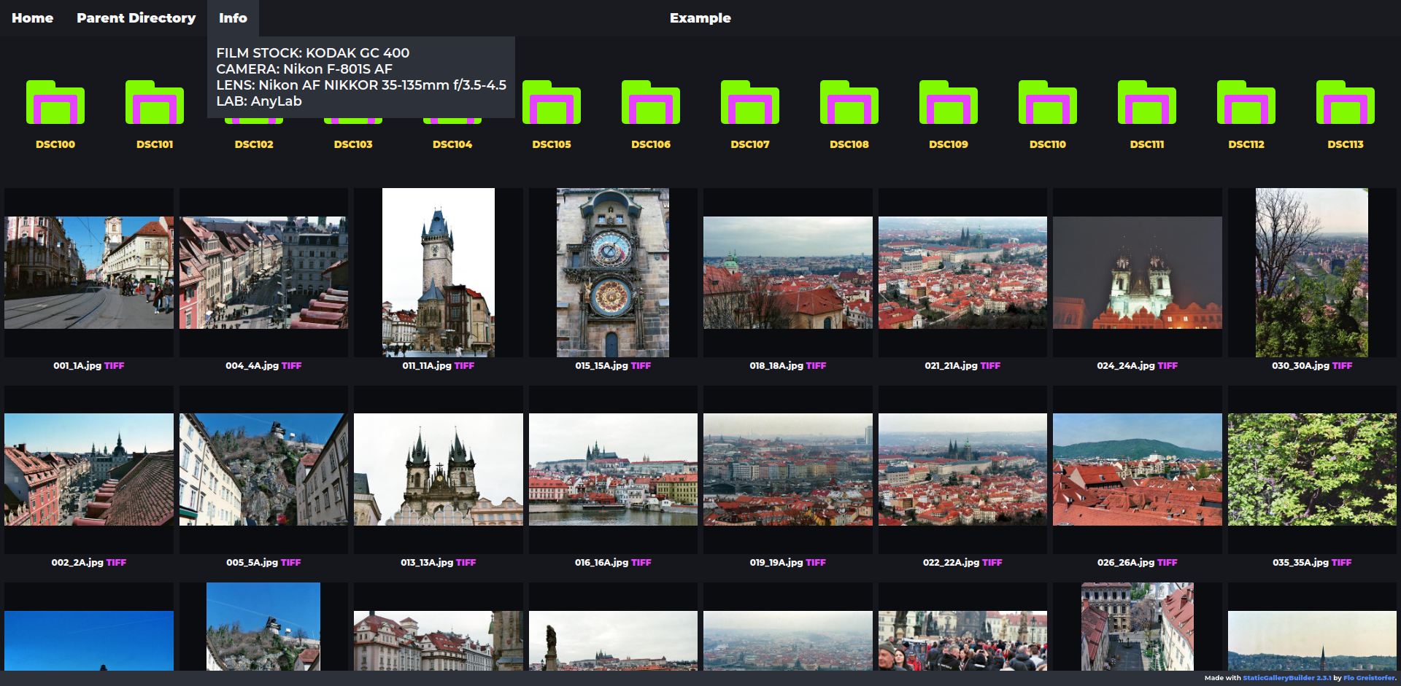Viewport: 1401px width, 686px height.
Task: Open the DSC100 folder icon
Action: [55, 104]
